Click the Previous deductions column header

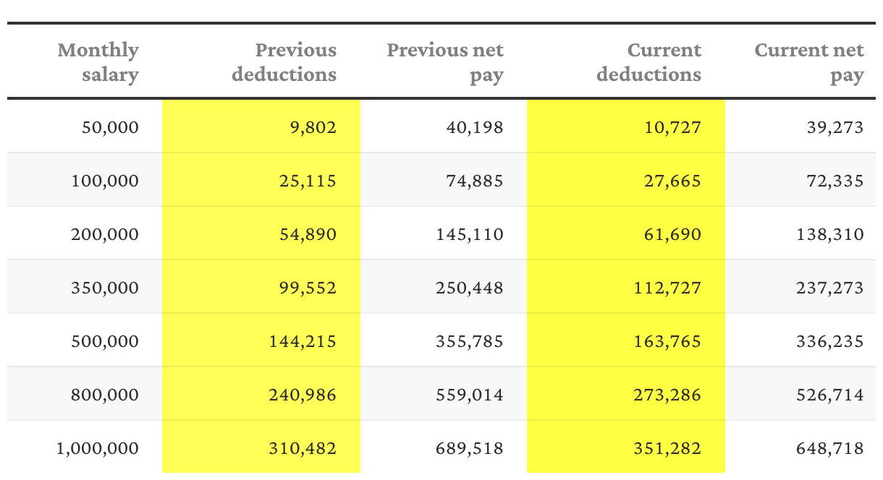pyautogui.click(x=284, y=62)
